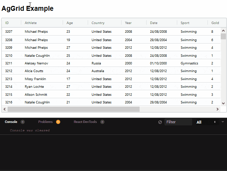227x171 pixels.
Task: Select Michael Phelps in row 3208
Action: click(36, 40)
